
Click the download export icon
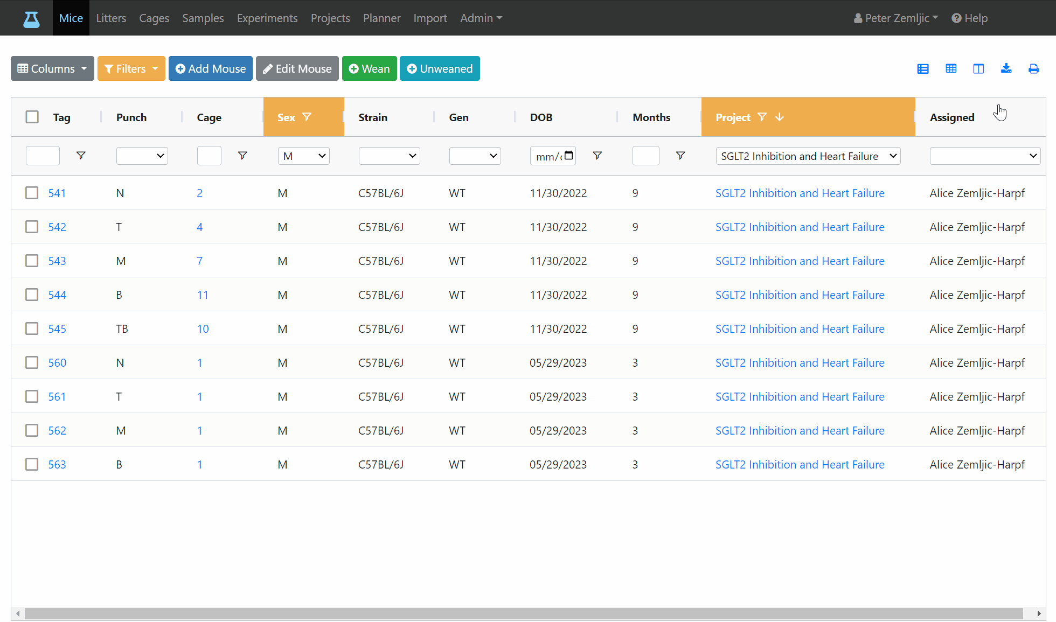click(x=1006, y=68)
